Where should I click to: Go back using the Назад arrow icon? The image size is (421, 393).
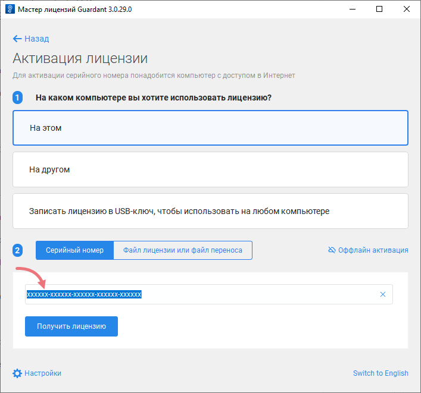coord(17,39)
